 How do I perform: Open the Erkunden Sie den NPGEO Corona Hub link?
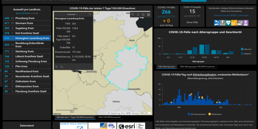[231, 15]
